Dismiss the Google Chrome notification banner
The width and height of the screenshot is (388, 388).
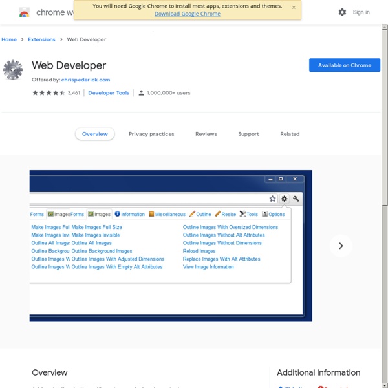[x=294, y=7]
